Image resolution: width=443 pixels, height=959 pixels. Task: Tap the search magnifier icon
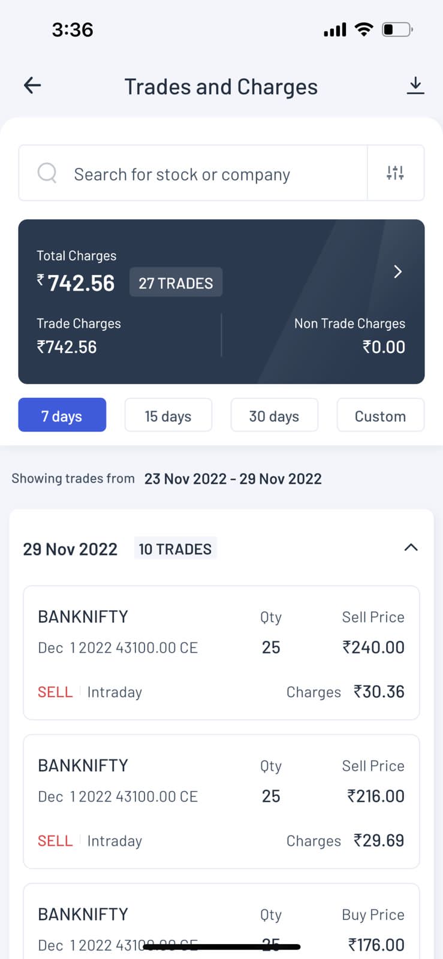47,173
